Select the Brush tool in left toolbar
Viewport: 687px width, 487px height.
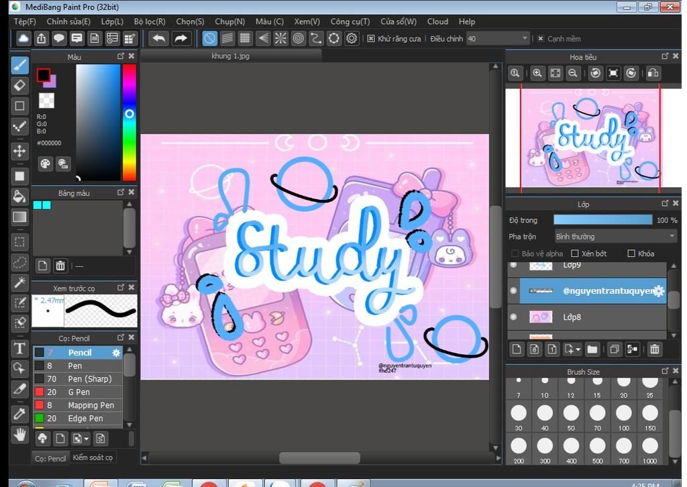[19, 66]
